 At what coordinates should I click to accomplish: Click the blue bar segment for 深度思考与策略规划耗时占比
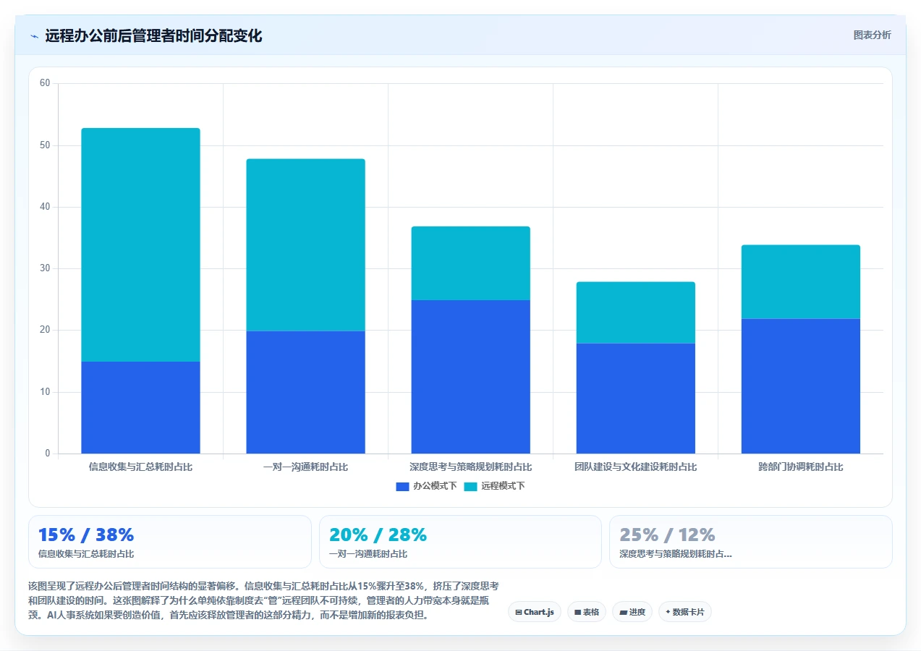pos(470,377)
